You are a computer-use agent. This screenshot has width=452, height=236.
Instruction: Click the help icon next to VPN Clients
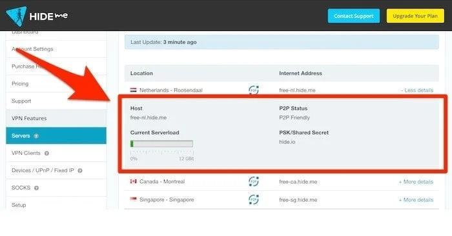point(46,153)
